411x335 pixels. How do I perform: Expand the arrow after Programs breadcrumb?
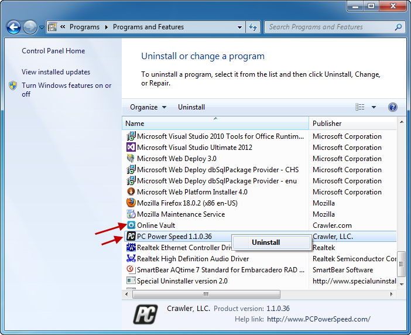pyautogui.click(x=107, y=27)
